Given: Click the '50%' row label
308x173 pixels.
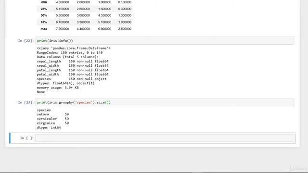Looking at the screenshot, I should (x=44, y=15).
